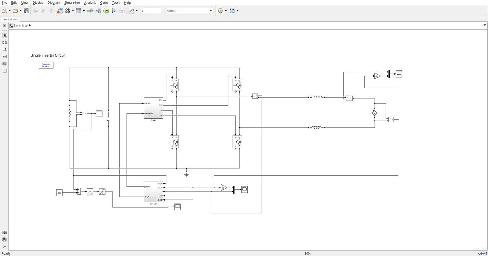Toggle the Area box tool in palette
Screen dimensions: 488x256
(5, 71)
